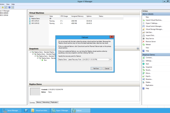
Task: Switch to the Memory tab
Action: (39, 102)
